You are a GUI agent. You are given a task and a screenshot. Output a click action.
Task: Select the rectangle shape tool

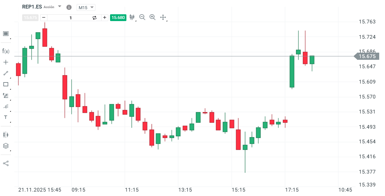(5, 84)
